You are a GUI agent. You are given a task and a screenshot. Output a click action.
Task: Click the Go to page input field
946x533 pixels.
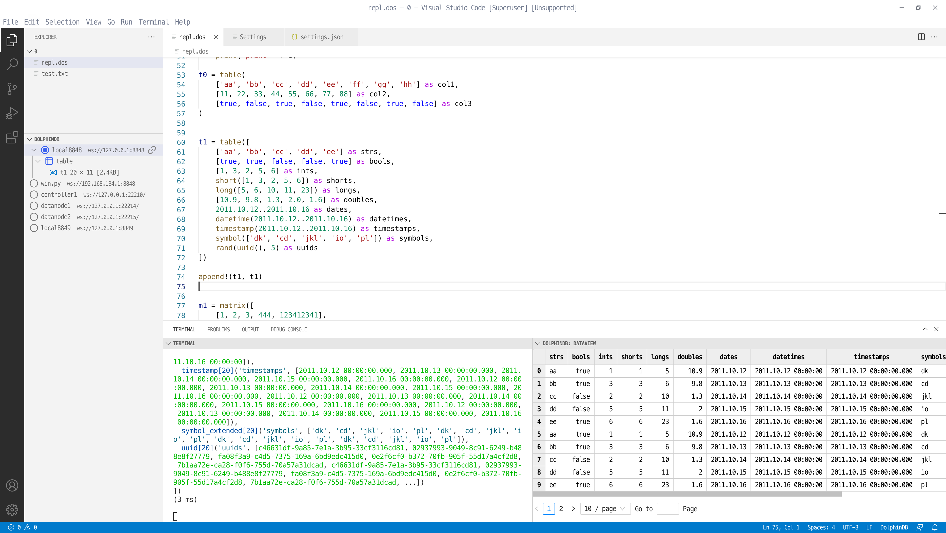click(x=667, y=509)
